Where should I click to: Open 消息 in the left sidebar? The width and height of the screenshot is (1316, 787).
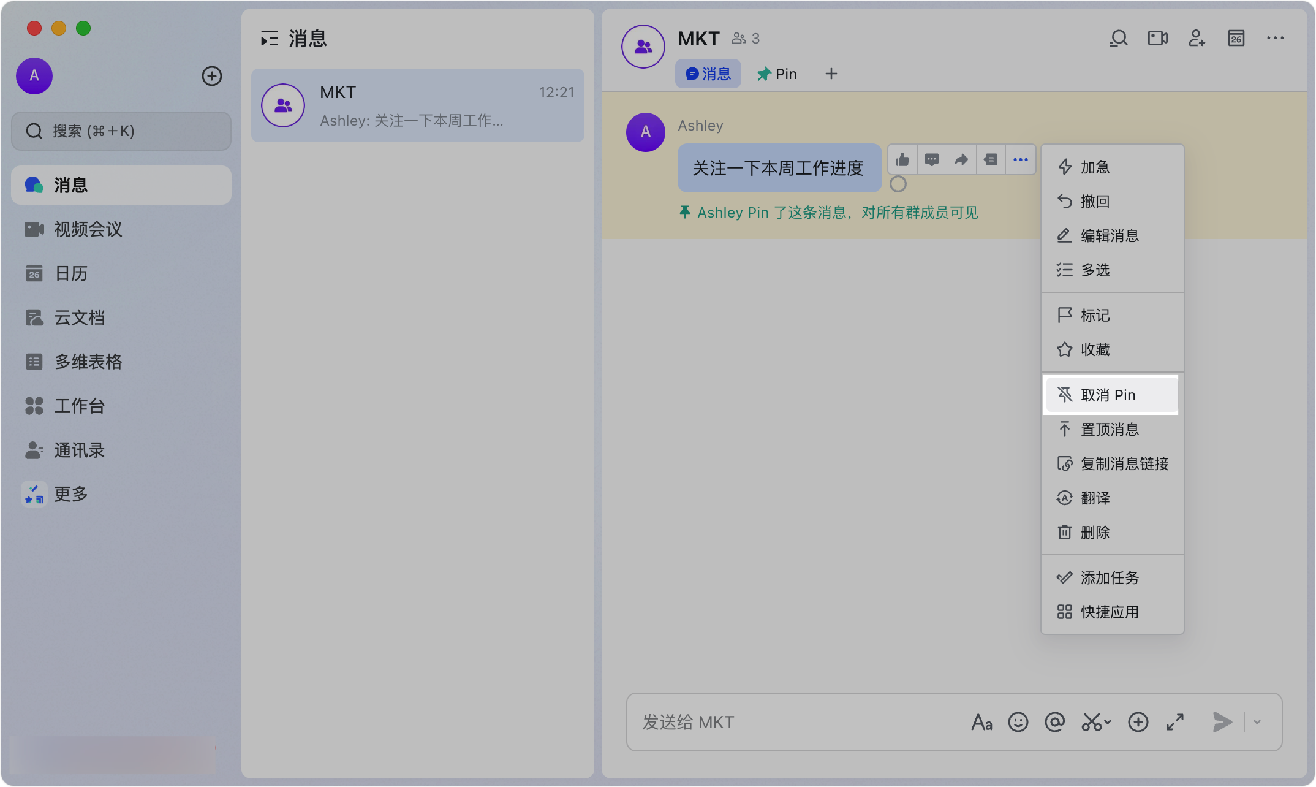[121, 185]
